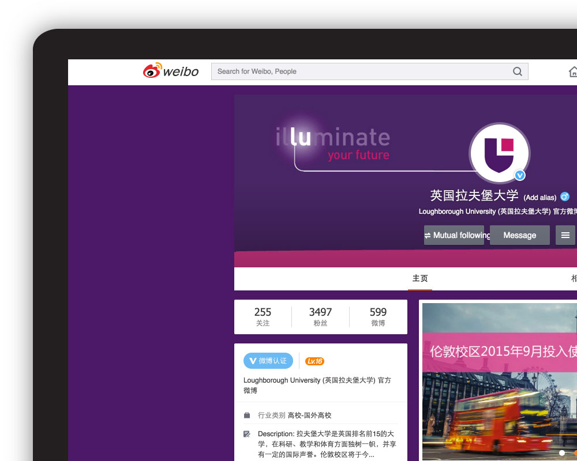Click the Message button
Viewport: 577px width, 461px height.
click(x=520, y=235)
